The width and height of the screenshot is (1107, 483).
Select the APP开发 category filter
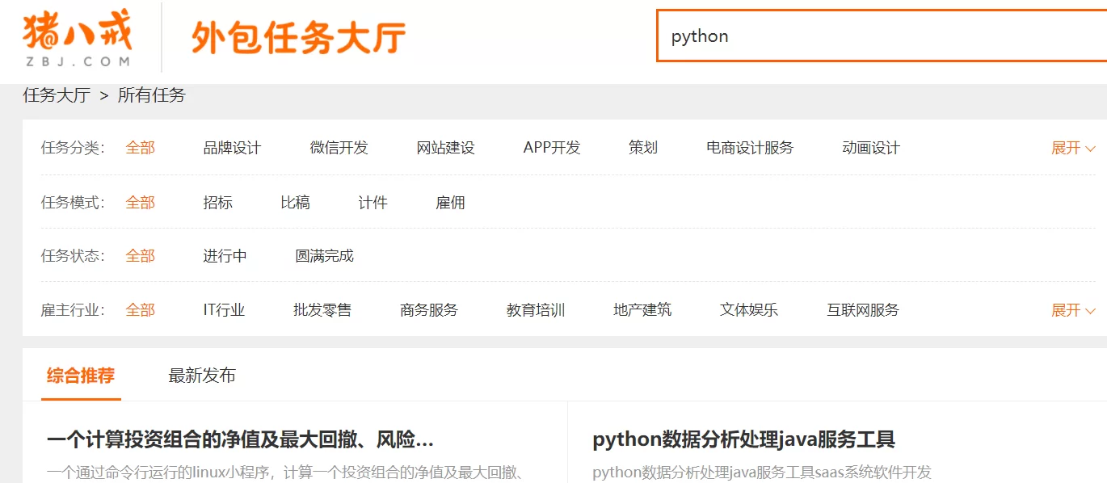[552, 148]
